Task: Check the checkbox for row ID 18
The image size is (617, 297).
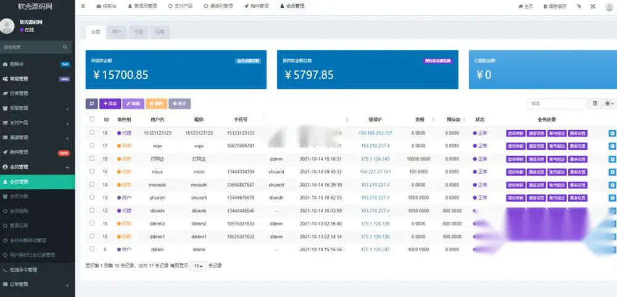Action: tap(92, 132)
